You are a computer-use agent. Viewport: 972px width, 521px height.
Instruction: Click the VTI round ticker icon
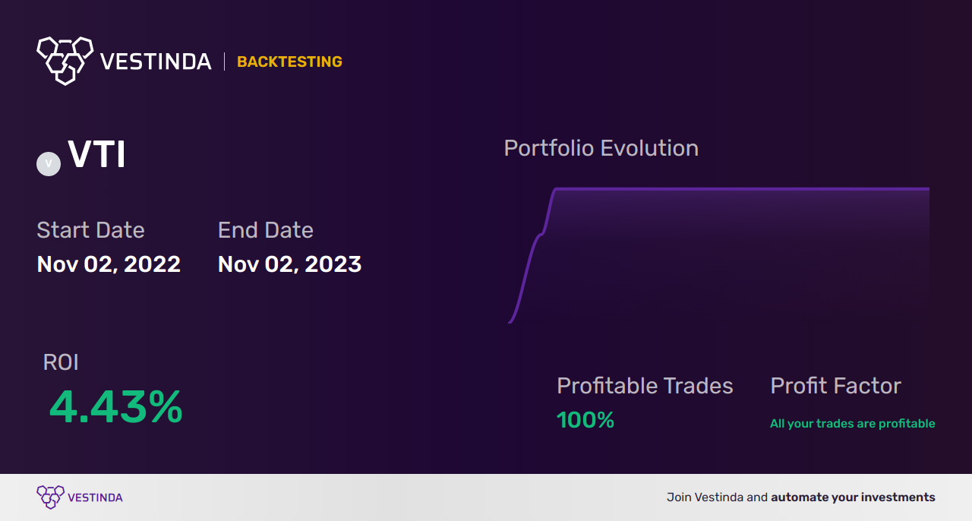tap(49, 163)
